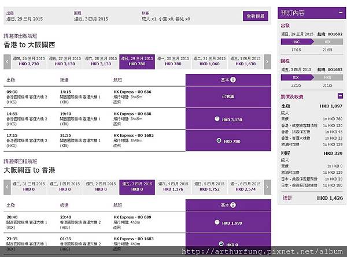
Task: Show later outbound dates with right arrow
Action: (267, 62)
